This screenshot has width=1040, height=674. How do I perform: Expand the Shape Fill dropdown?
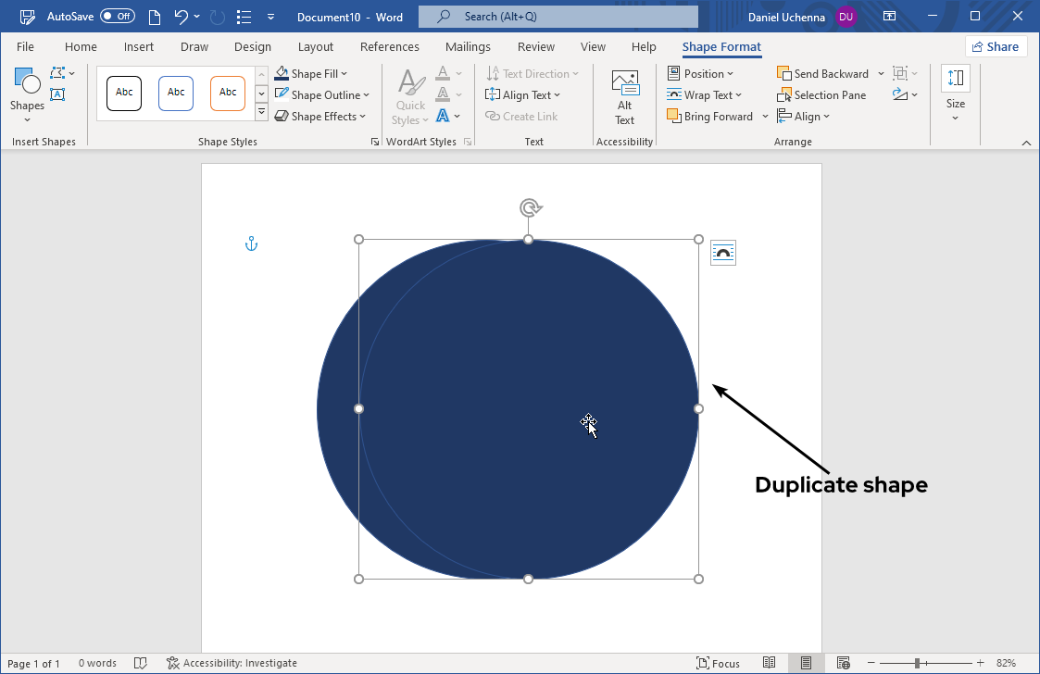click(345, 74)
